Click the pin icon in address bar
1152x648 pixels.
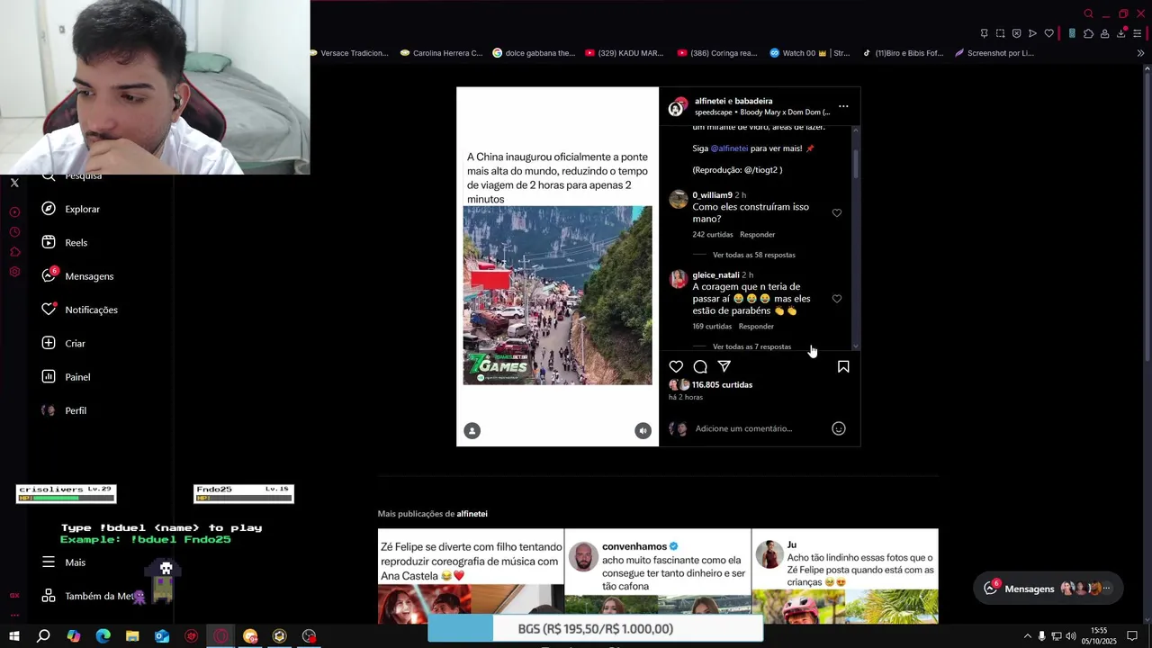point(984,33)
